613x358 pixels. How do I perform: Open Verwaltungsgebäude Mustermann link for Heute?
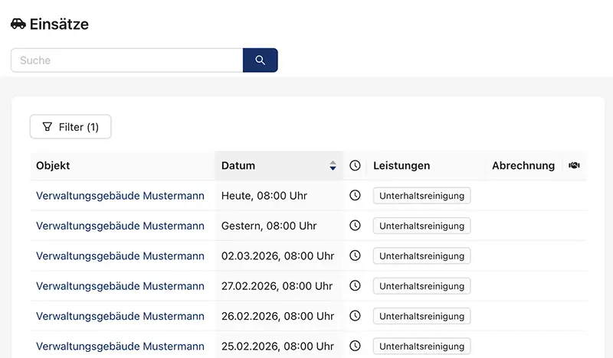click(x=120, y=196)
